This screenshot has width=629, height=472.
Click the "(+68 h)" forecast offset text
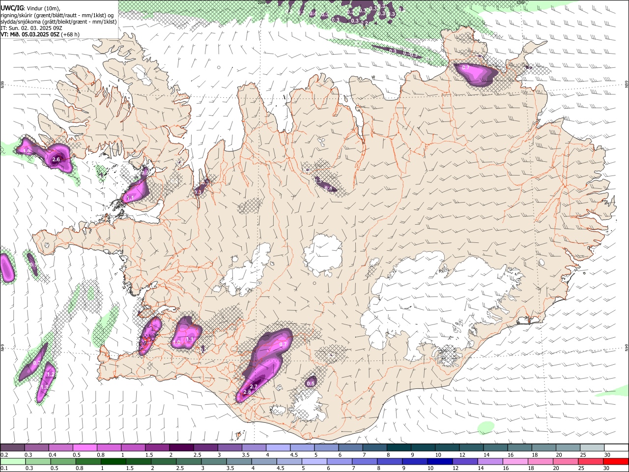click(x=71, y=34)
